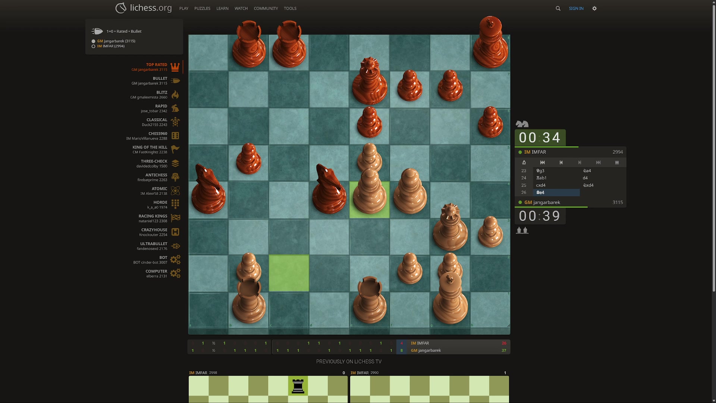This screenshot has width=716, height=403.
Task: Click the search magnifier icon
Action: coord(558,8)
